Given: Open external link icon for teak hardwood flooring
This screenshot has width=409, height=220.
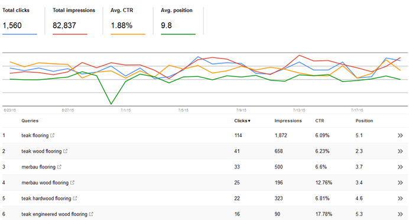Looking at the screenshot, I should tap(75, 198).
